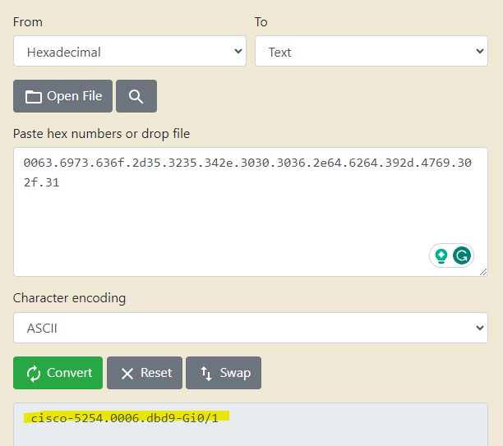This screenshot has width=503, height=446.
Task: Click the Grammarly lightbulb suggestion icon
Action: pyautogui.click(x=441, y=256)
